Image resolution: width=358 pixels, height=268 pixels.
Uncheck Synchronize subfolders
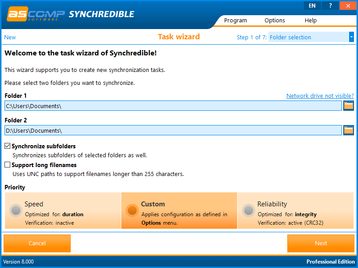tap(7, 146)
